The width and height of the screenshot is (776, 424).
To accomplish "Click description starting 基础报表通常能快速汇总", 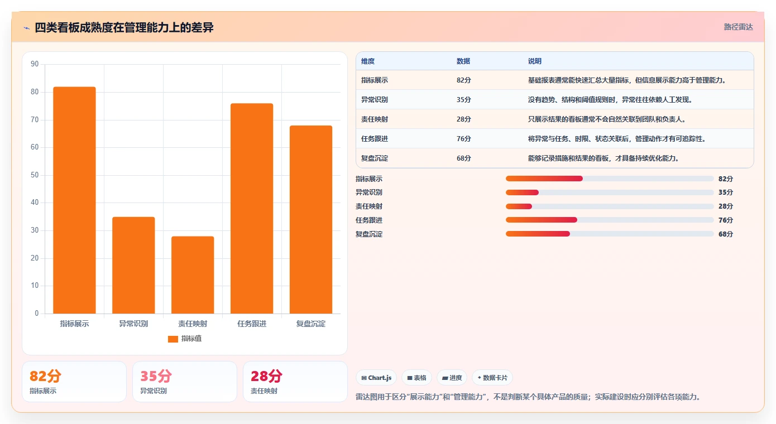I will [x=628, y=80].
